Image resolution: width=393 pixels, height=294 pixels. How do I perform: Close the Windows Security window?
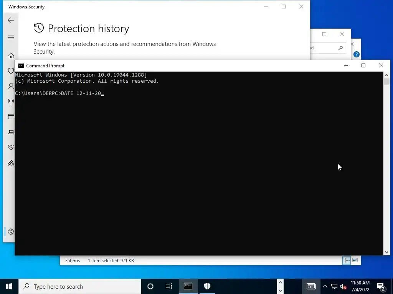coord(301,7)
